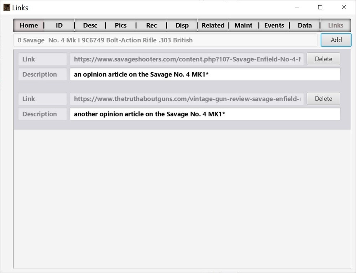Delete the thetruthaboutguns.com link entry
The width and height of the screenshot is (356, 273).
(x=323, y=99)
